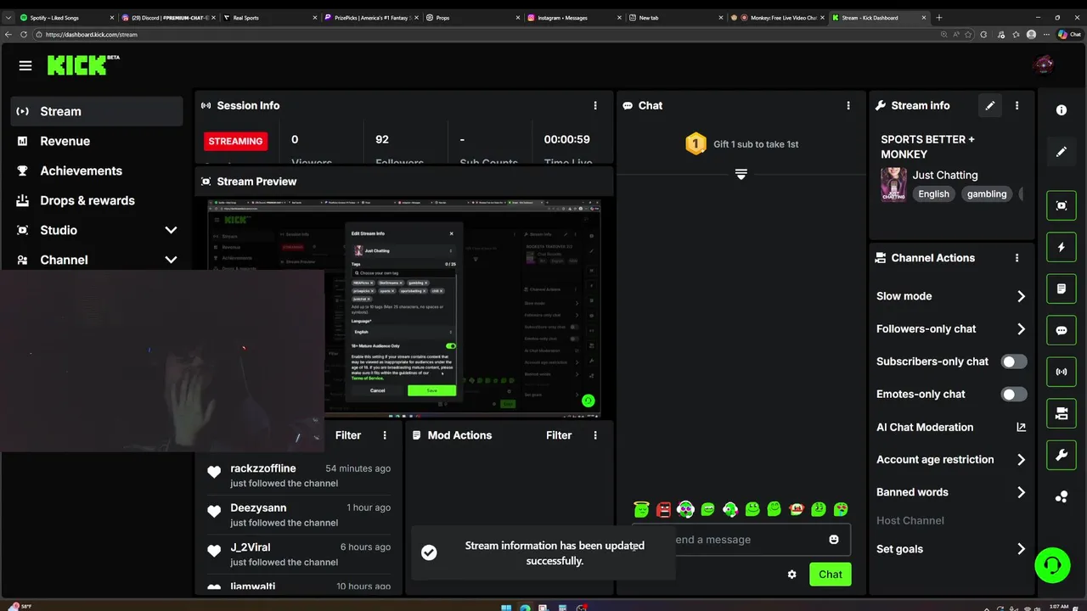The image size is (1087, 611).
Task: Open Windows Start button on taskbar
Action: click(507, 607)
